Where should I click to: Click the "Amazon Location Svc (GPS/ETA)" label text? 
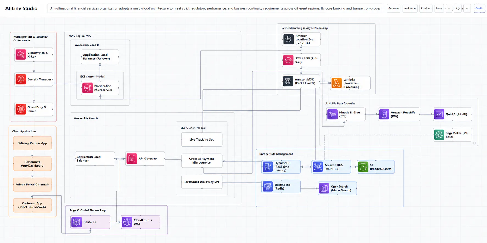[304, 39]
